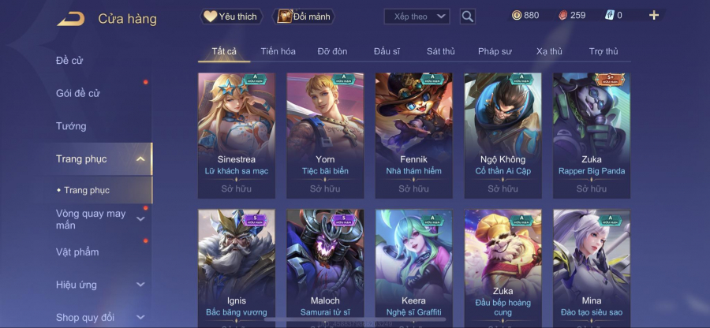
Task: Select Tướng in the sidebar
Action: coord(71,126)
